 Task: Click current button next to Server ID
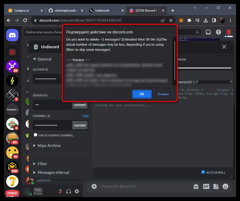click(x=80, y=105)
